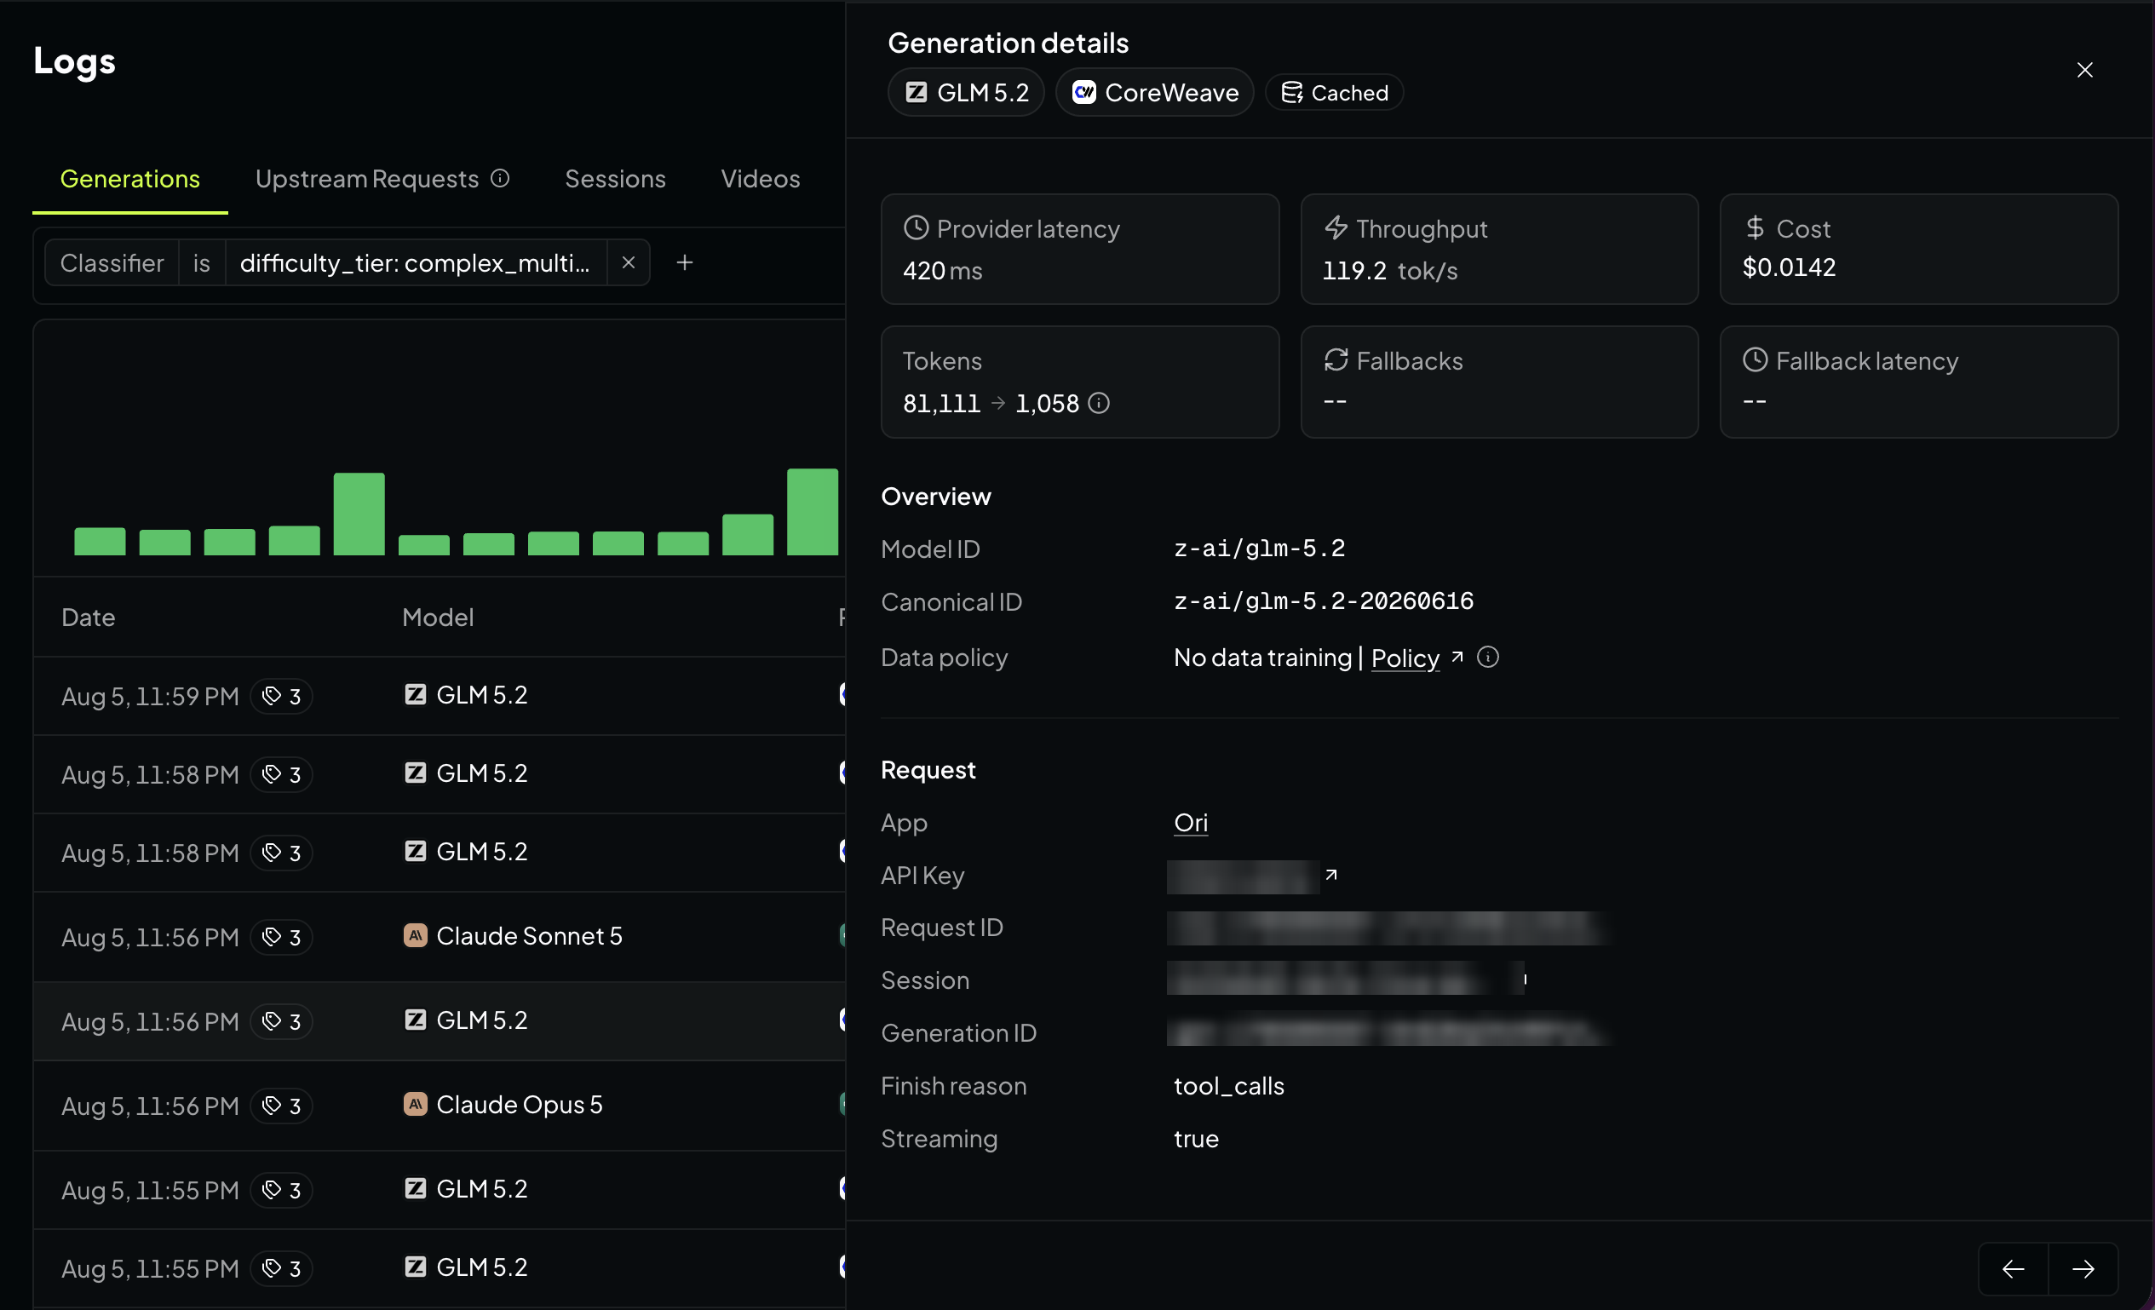Switch to the Sessions tab
The image size is (2155, 1310).
[x=615, y=178]
